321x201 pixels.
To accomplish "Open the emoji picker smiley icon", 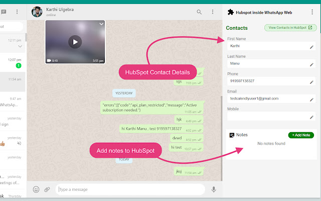I will [x=36, y=189].
